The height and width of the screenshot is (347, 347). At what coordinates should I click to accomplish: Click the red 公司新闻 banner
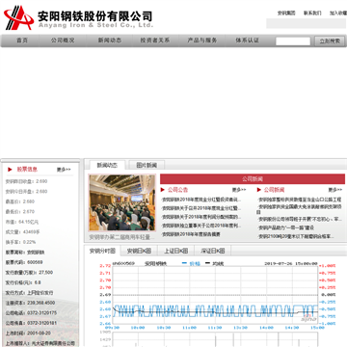[253, 179]
